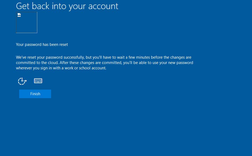The width and height of the screenshot is (252, 156).
Task: Click the empty image placeholder thumbnail
Action: click(27, 22)
